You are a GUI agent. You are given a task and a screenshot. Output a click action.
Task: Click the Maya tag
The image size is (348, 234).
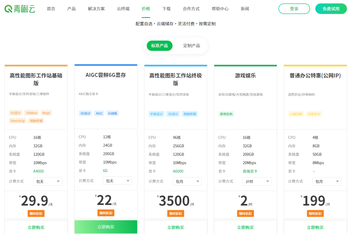pos(46,113)
